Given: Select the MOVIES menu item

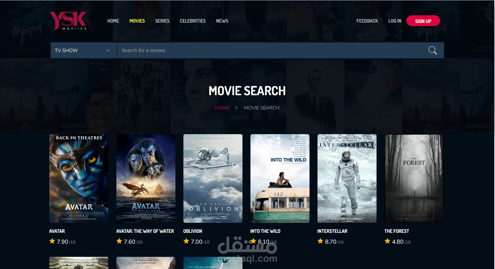Looking at the screenshot, I should point(137,21).
